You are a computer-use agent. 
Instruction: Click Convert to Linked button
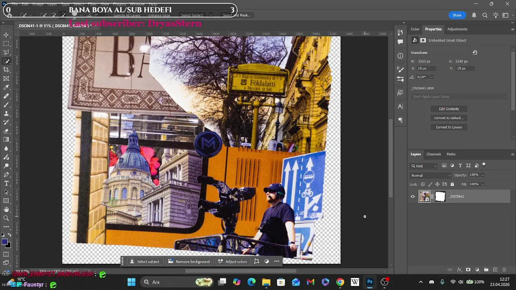tap(449, 118)
